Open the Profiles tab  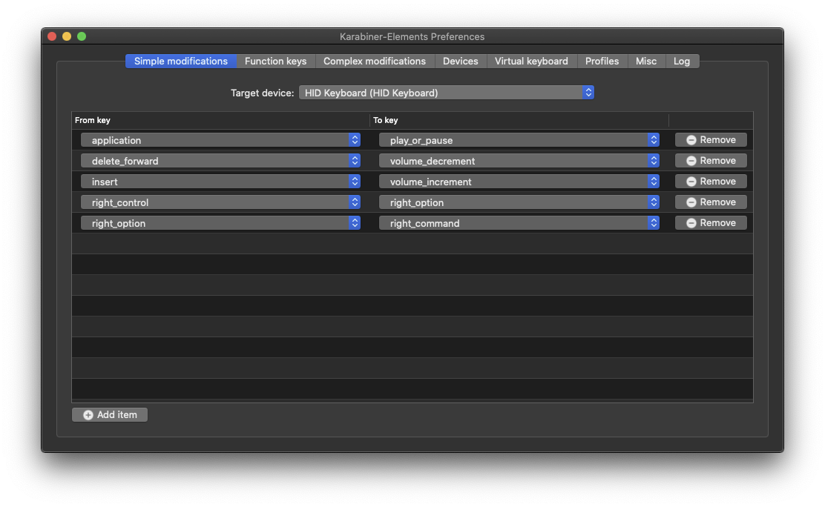(x=602, y=61)
